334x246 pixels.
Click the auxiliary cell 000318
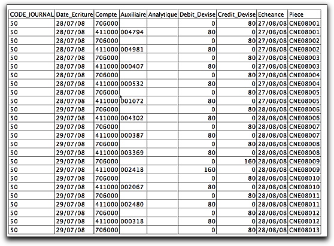click(x=133, y=221)
